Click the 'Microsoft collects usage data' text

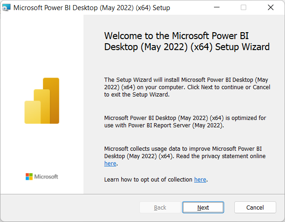tap(185, 156)
